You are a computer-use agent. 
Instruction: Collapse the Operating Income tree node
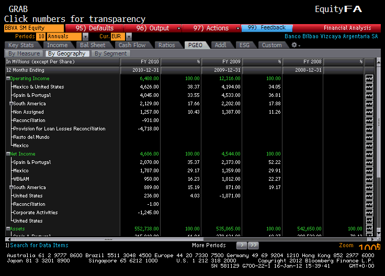click(8, 79)
